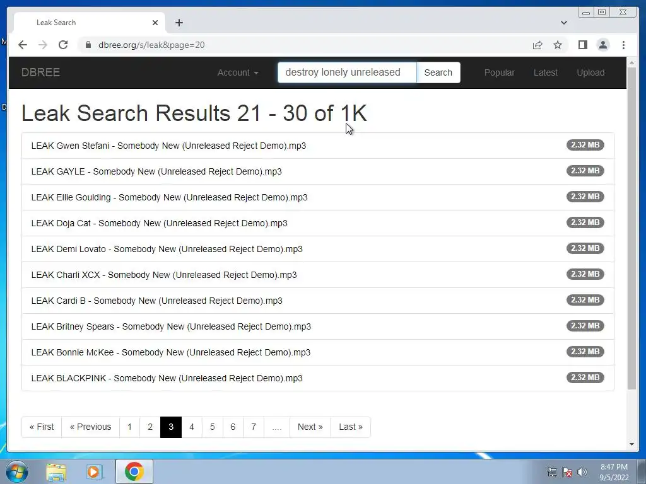Open the Gwen Stefani Somebody New result
The image size is (646, 484).
pyautogui.click(x=318, y=146)
